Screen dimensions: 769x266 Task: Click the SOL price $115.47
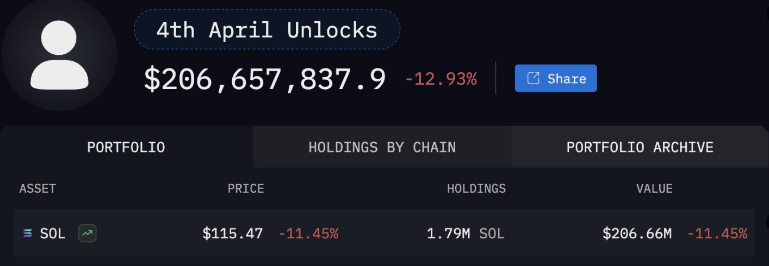click(233, 233)
